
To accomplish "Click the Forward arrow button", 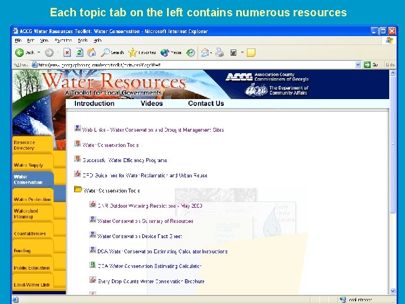I will point(49,53).
